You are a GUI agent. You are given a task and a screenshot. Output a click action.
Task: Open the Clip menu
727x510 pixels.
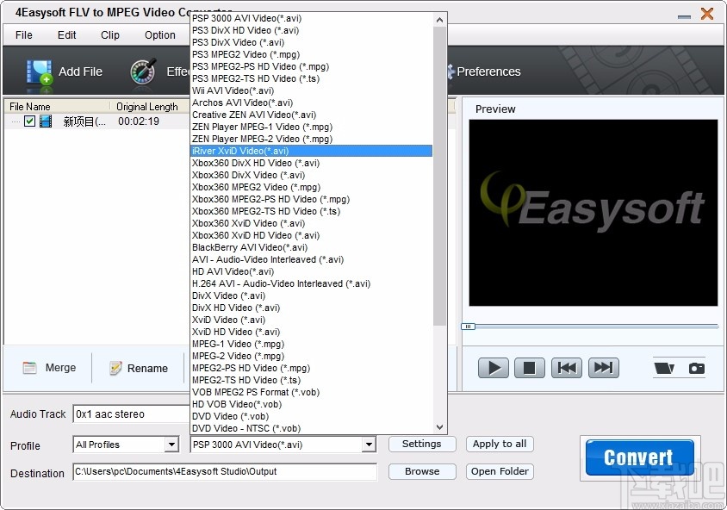[x=109, y=35]
